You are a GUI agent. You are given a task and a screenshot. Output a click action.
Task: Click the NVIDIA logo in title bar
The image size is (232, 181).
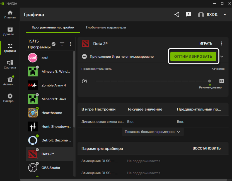click(2, 4)
